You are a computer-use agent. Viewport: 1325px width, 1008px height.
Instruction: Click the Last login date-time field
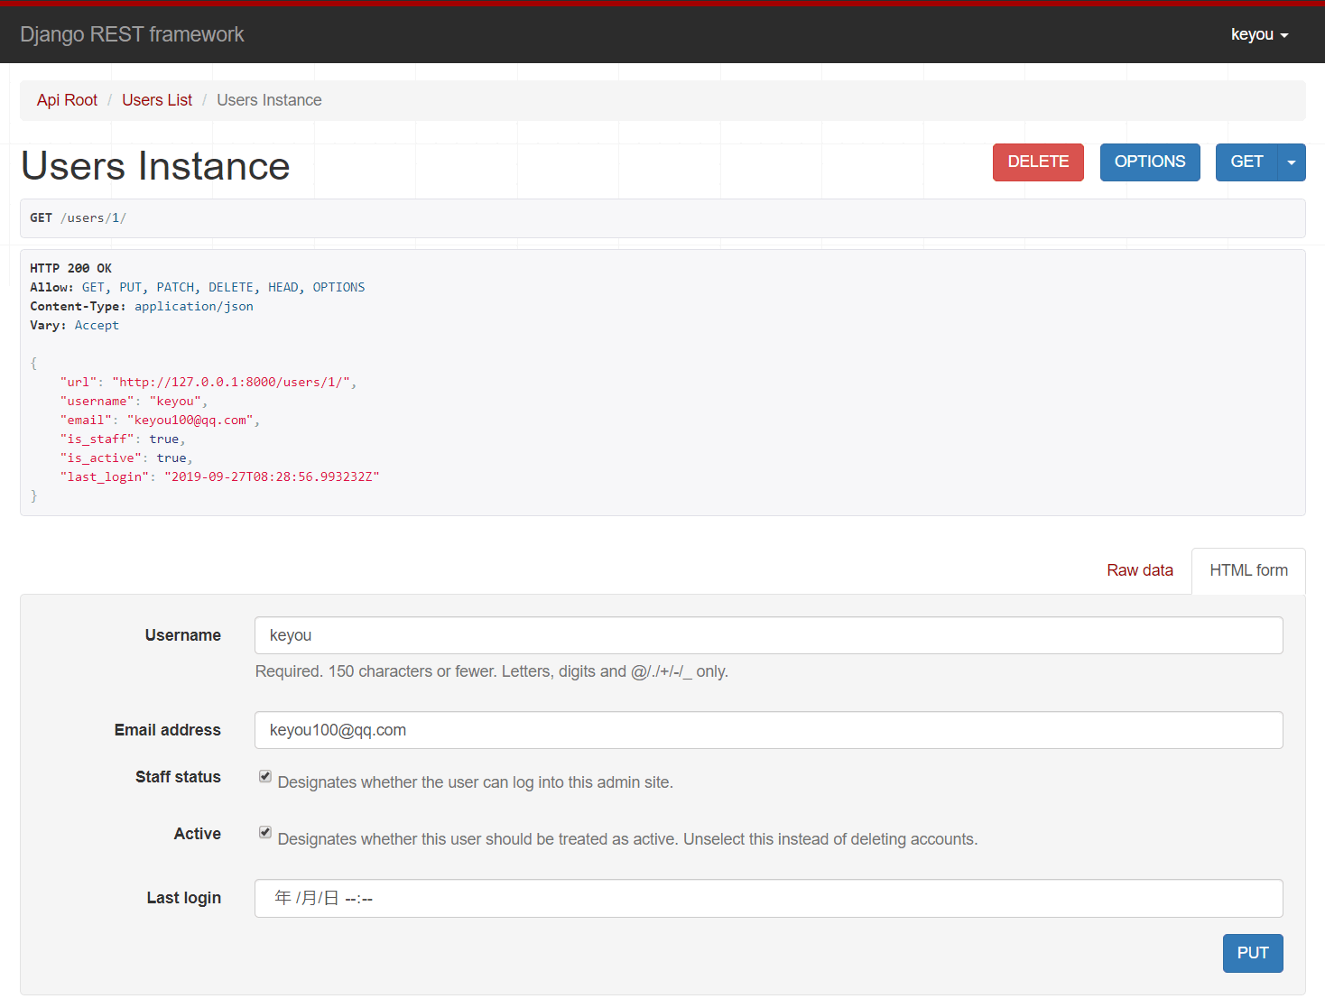(x=768, y=898)
